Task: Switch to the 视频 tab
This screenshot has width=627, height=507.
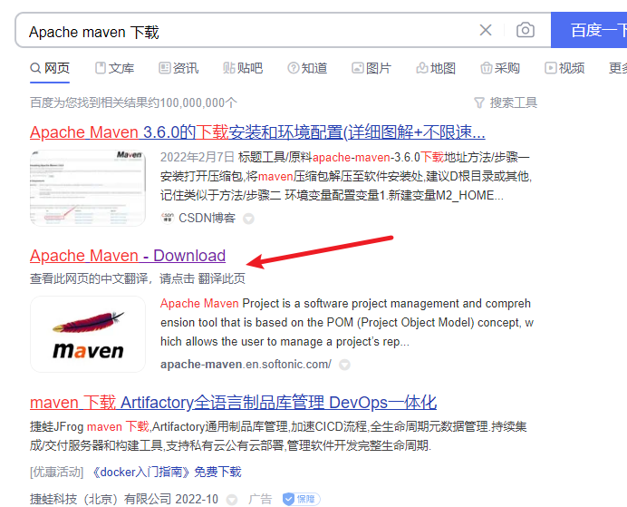Action: pyautogui.click(x=564, y=68)
